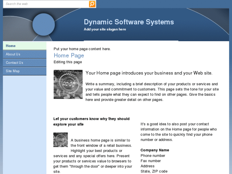
Task: Open the Contact Us menu item
Action: (x=25, y=63)
